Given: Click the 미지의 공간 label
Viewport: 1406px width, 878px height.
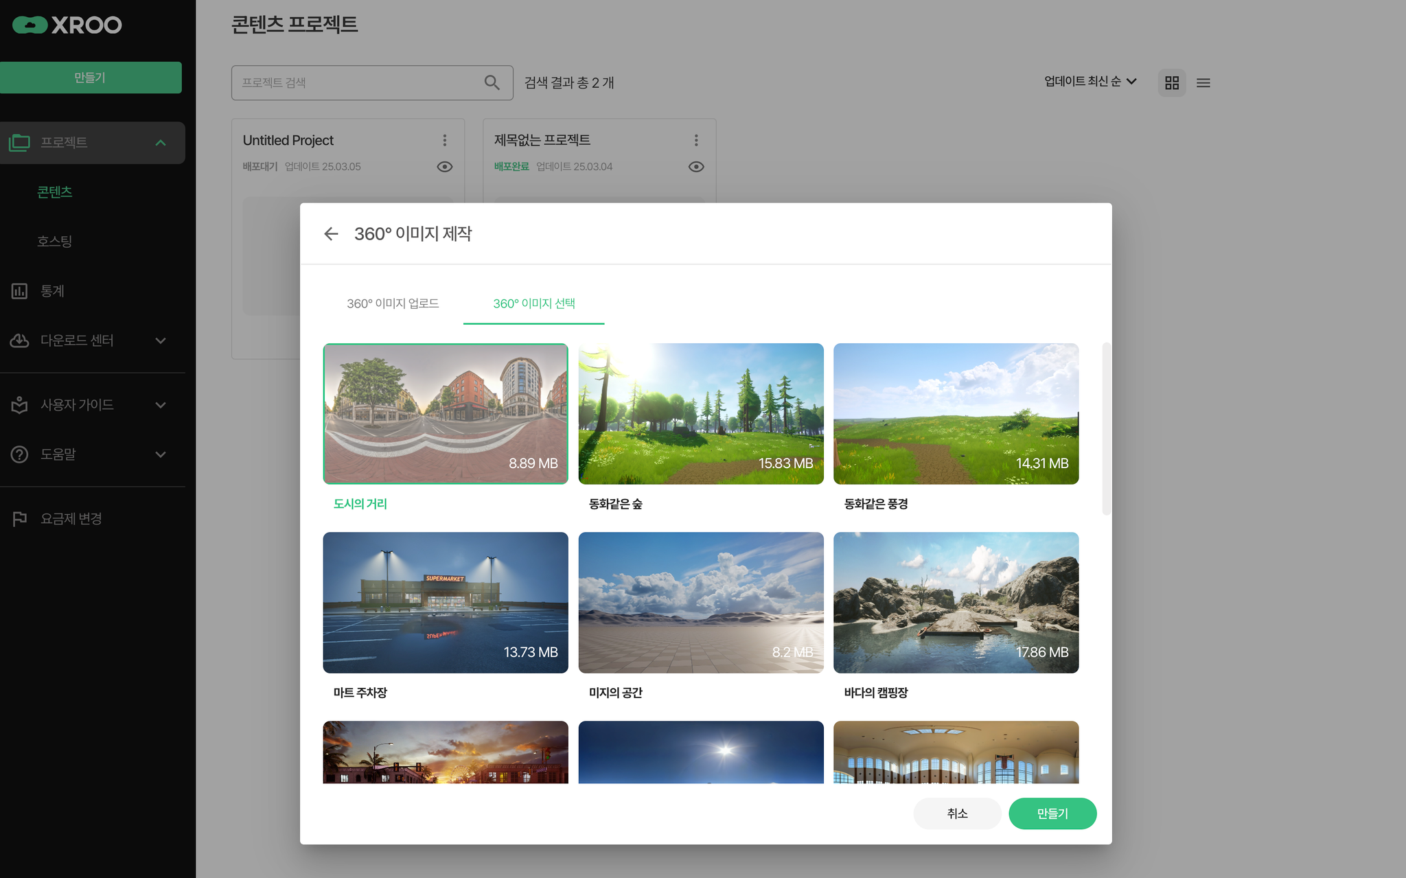Looking at the screenshot, I should coord(616,693).
